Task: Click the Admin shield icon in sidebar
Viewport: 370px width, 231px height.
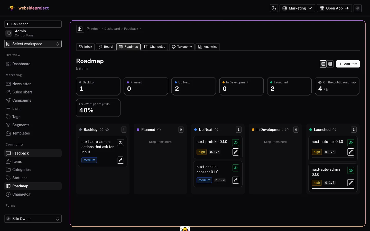Action: click(x=9, y=33)
